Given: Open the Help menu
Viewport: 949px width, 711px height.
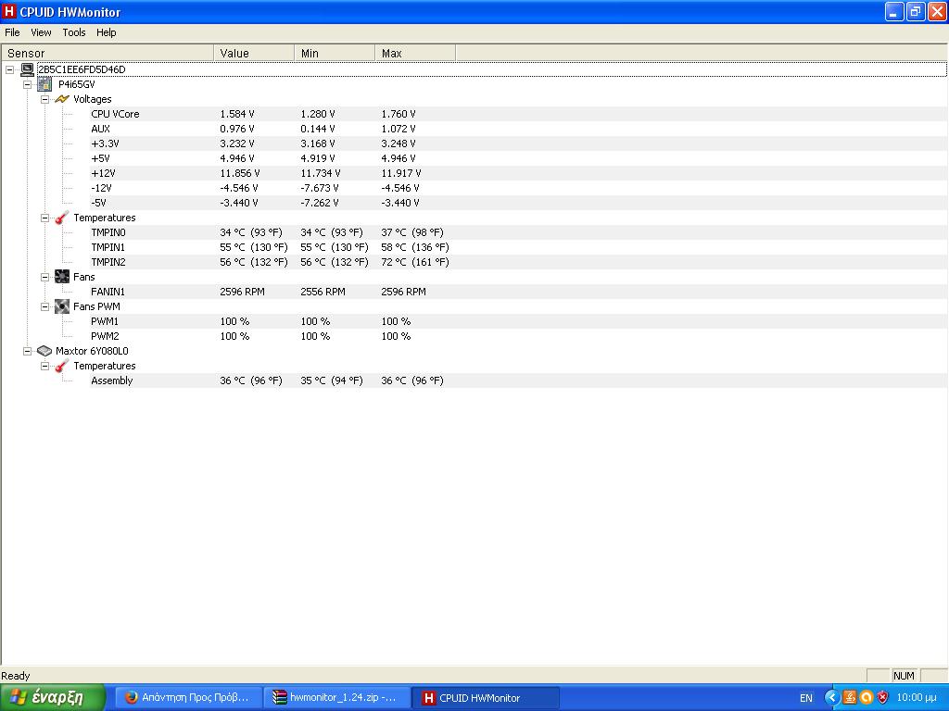Looking at the screenshot, I should 106,32.
